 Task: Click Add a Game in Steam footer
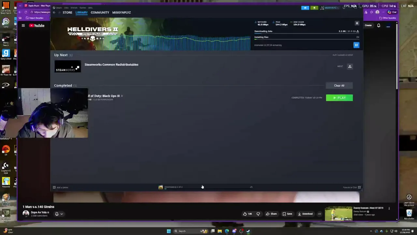[61, 187]
